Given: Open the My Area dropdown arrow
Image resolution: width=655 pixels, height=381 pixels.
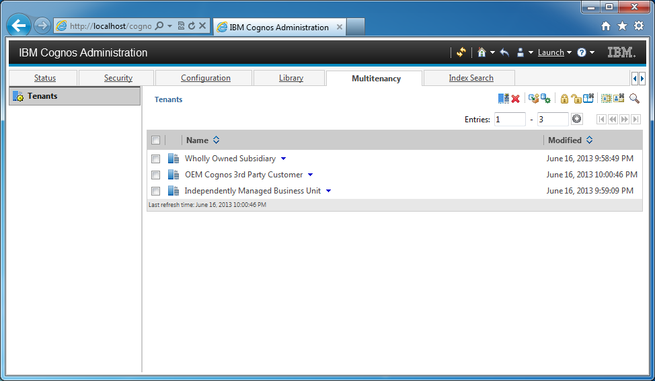Looking at the screenshot, I should coord(531,52).
